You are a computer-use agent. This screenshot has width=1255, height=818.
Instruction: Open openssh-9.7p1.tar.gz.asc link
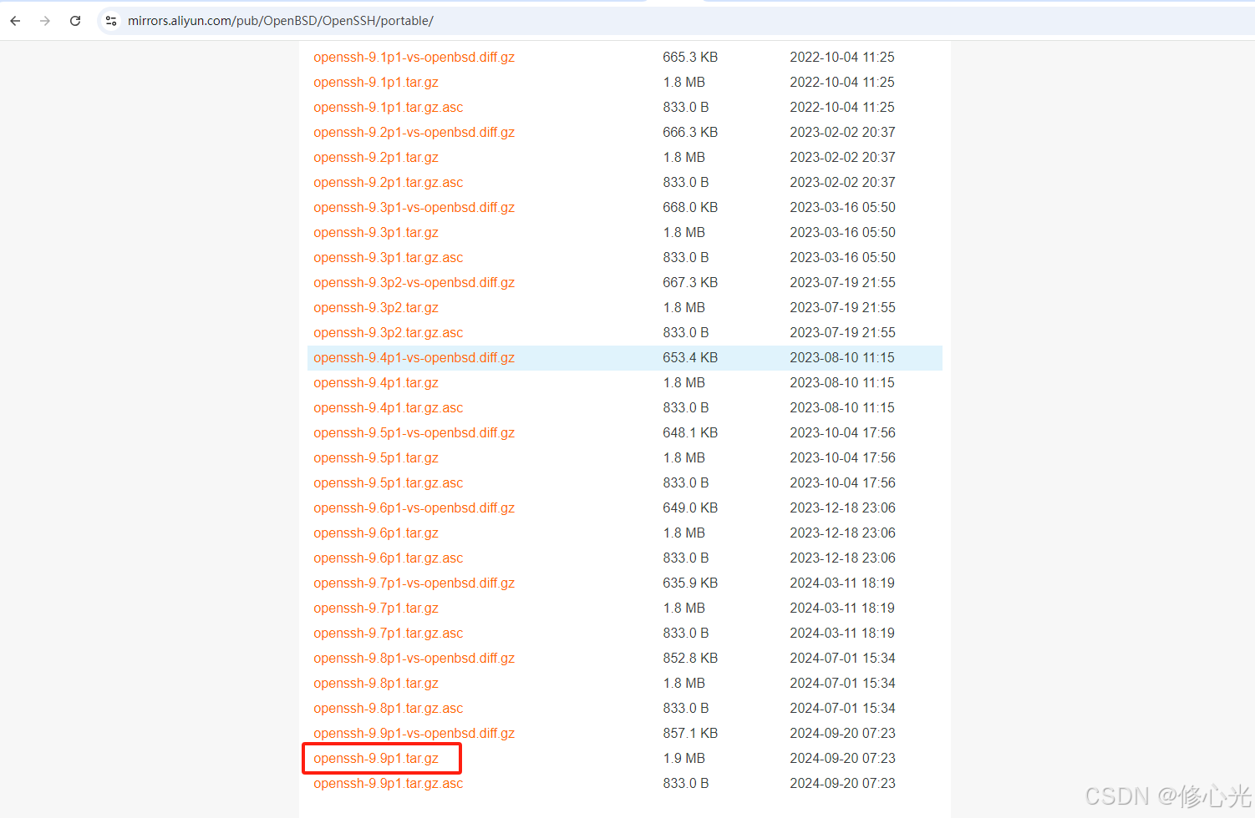[388, 633]
